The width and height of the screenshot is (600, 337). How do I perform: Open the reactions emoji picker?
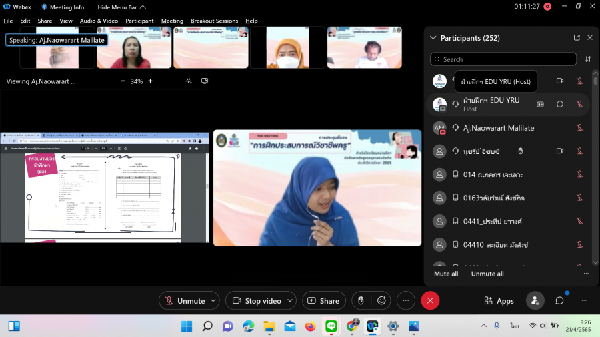coord(381,301)
